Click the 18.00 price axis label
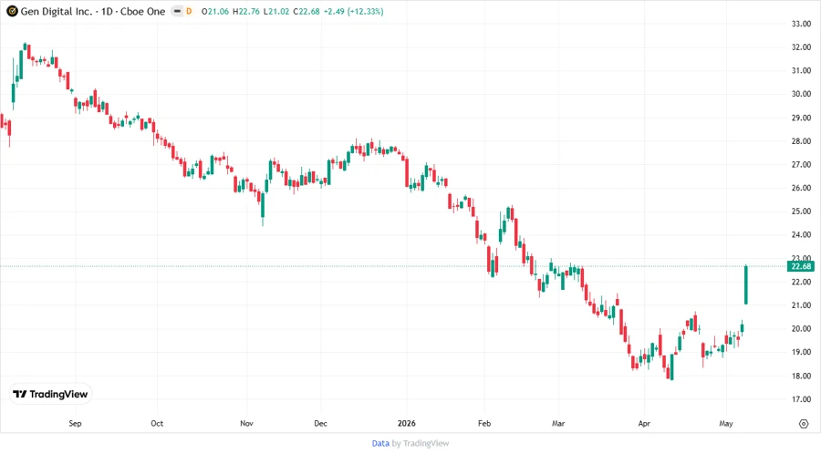 tap(801, 376)
